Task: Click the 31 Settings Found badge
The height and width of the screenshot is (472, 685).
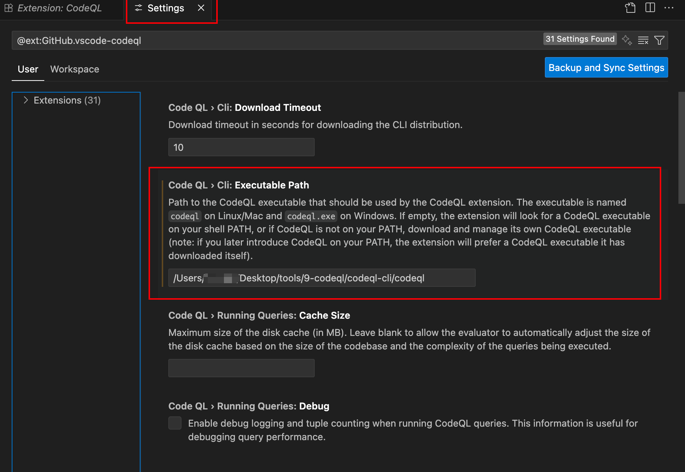Action: click(x=580, y=39)
